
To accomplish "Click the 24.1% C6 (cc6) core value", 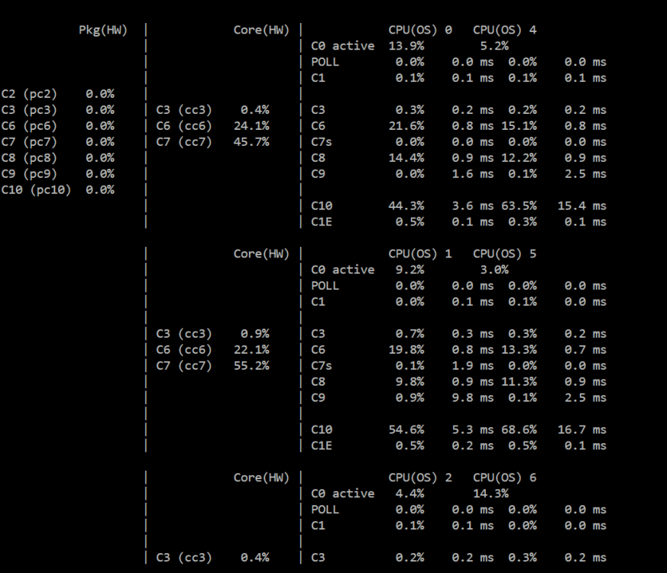I will coord(251,126).
